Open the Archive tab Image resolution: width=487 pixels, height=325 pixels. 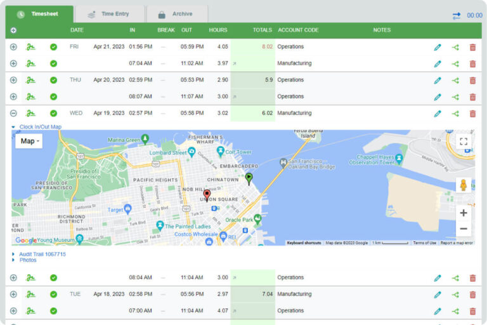pos(177,14)
